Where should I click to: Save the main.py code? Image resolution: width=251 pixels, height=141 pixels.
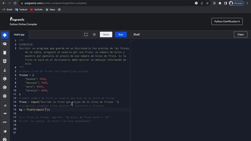(x=106, y=34)
